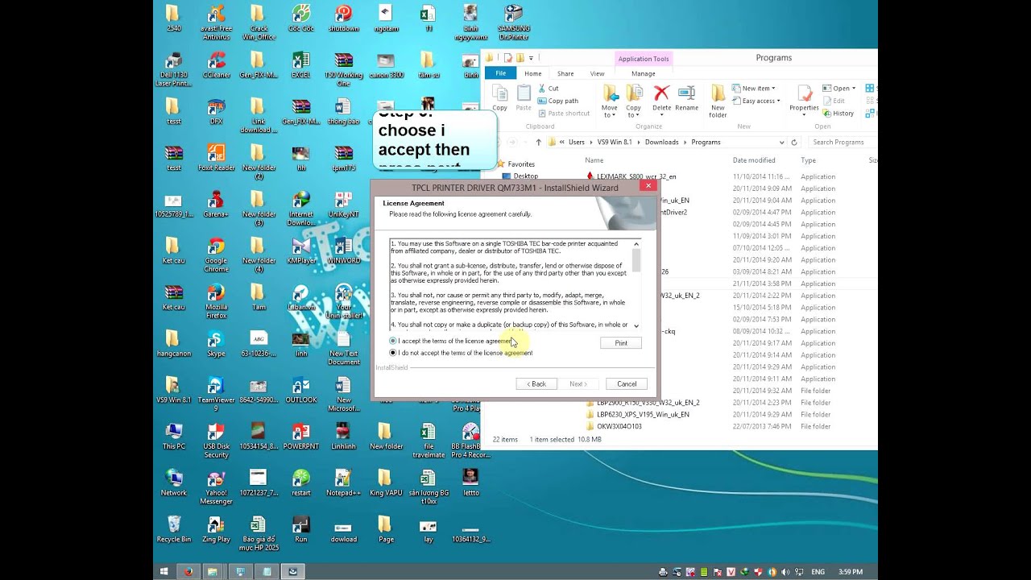The image size is (1031, 580).
Task: Click the Google Chrome desktop icon
Action: point(216,255)
